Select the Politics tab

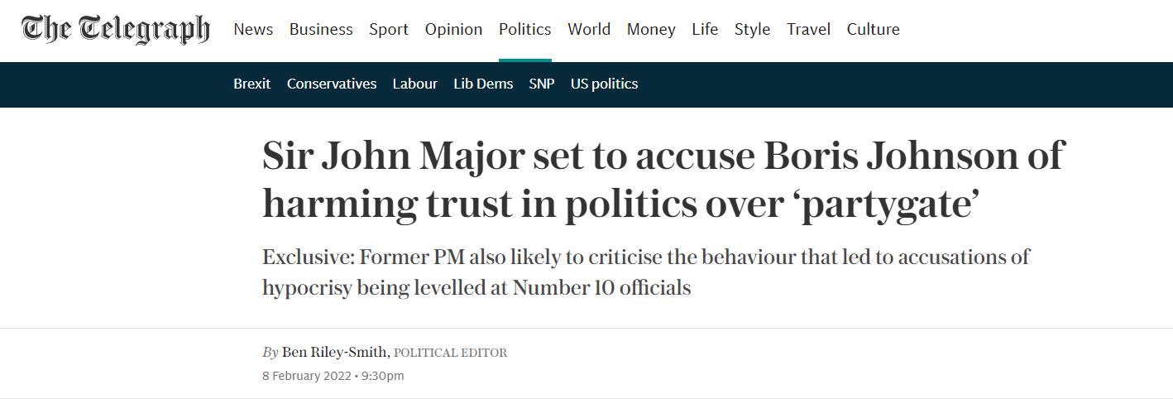[524, 29]
